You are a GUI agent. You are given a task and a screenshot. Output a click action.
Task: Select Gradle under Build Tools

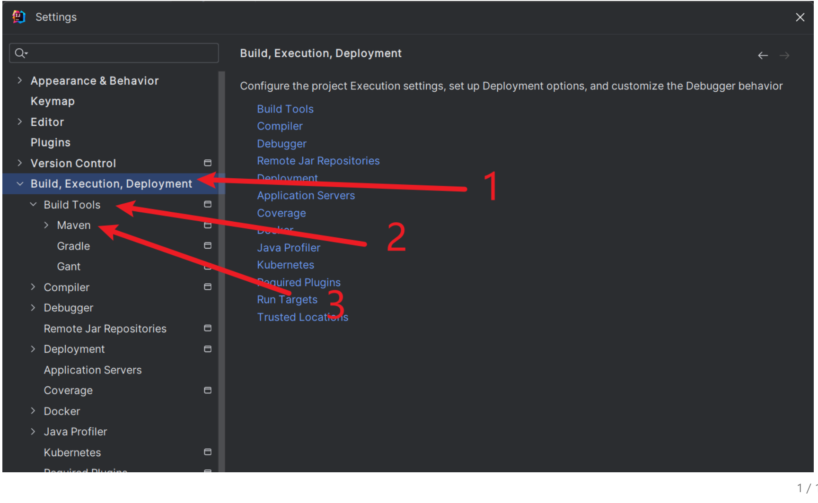click(73, 246)
